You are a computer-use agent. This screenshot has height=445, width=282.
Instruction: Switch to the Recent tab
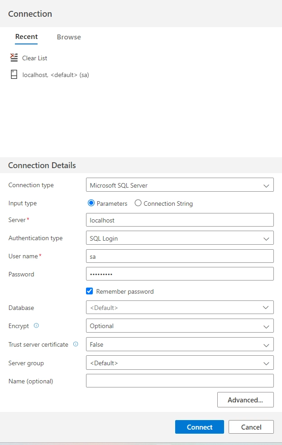26,37
